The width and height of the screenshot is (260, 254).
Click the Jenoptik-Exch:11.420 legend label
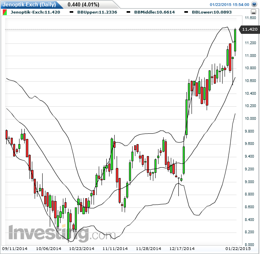[x=35, y=12]
